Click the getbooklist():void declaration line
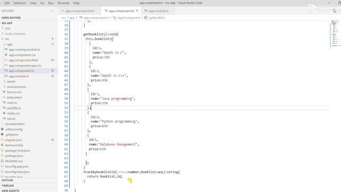The width and height of the screenshot is (341, 192). [101, 34]
